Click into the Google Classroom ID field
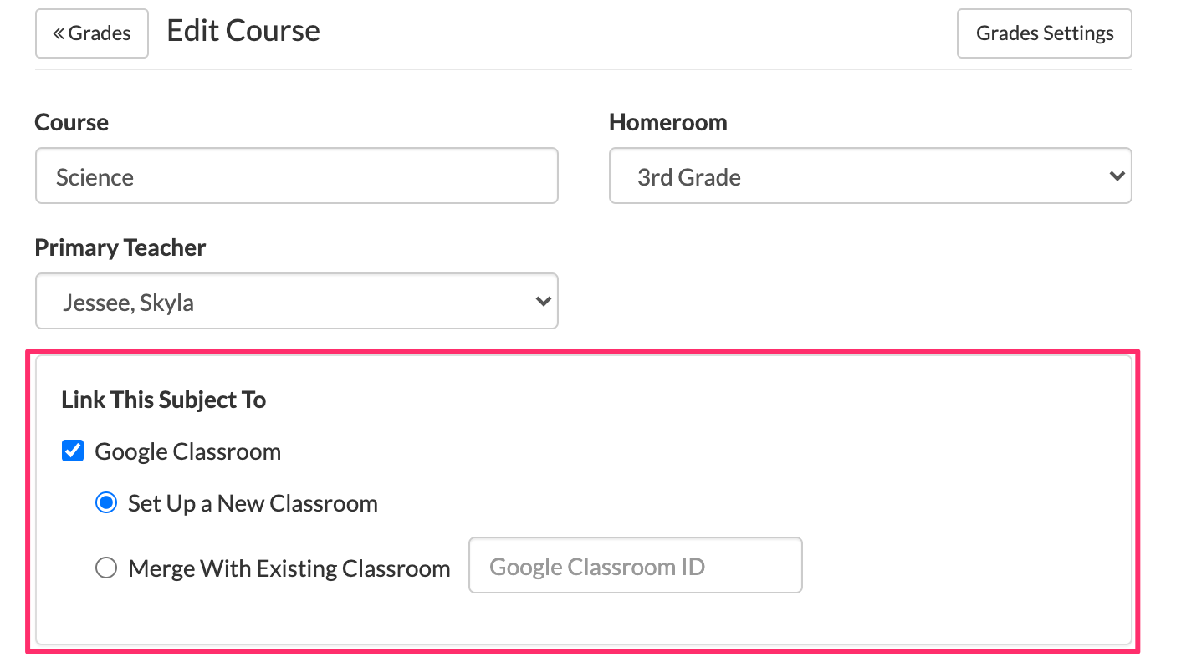This screenshot has width=1181, height=657. 636,566
